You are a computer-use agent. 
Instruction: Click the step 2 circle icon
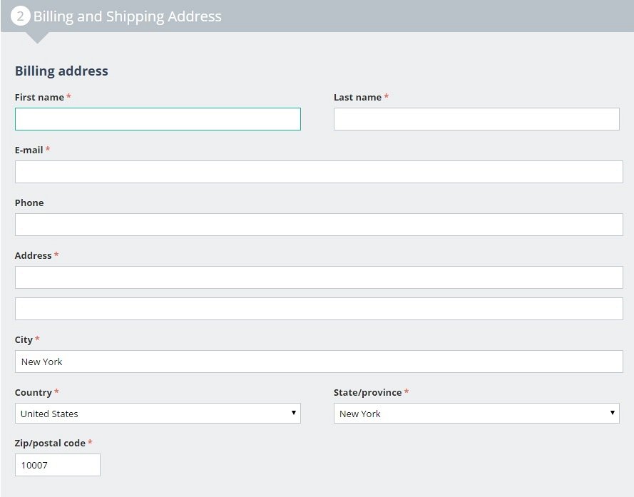click(20, 16)
